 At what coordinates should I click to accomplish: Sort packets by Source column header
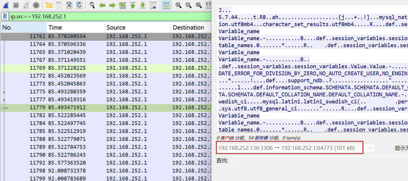pos(137,28)
